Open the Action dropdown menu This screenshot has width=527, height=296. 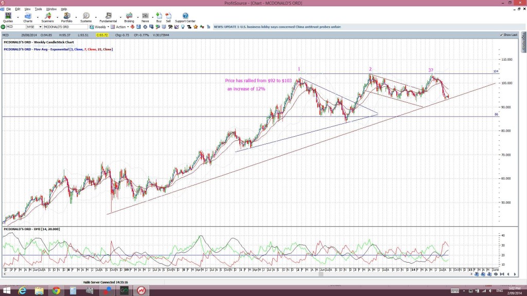pyautogui.click(x=128, y=27)
